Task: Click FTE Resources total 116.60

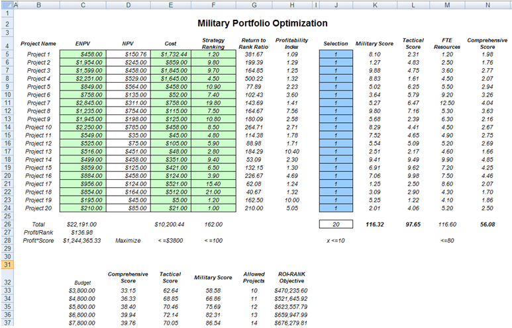Action: [447, 224]
